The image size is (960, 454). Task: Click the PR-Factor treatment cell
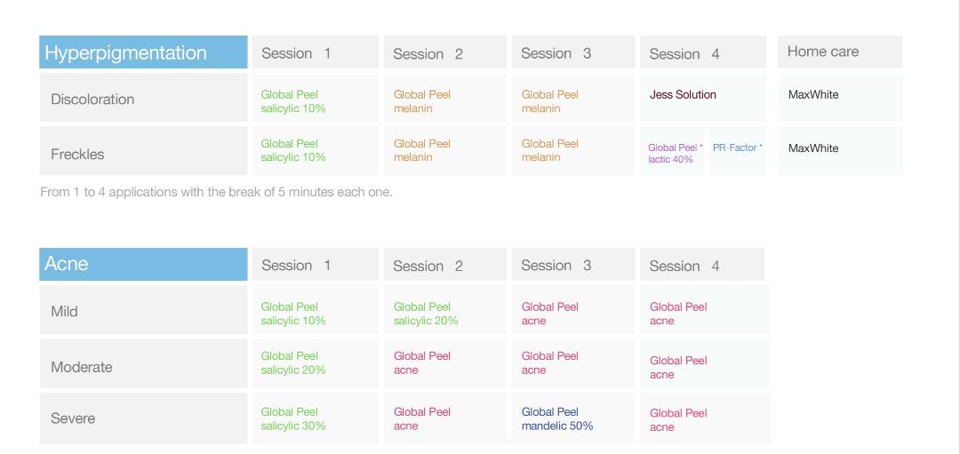[737, 148]
